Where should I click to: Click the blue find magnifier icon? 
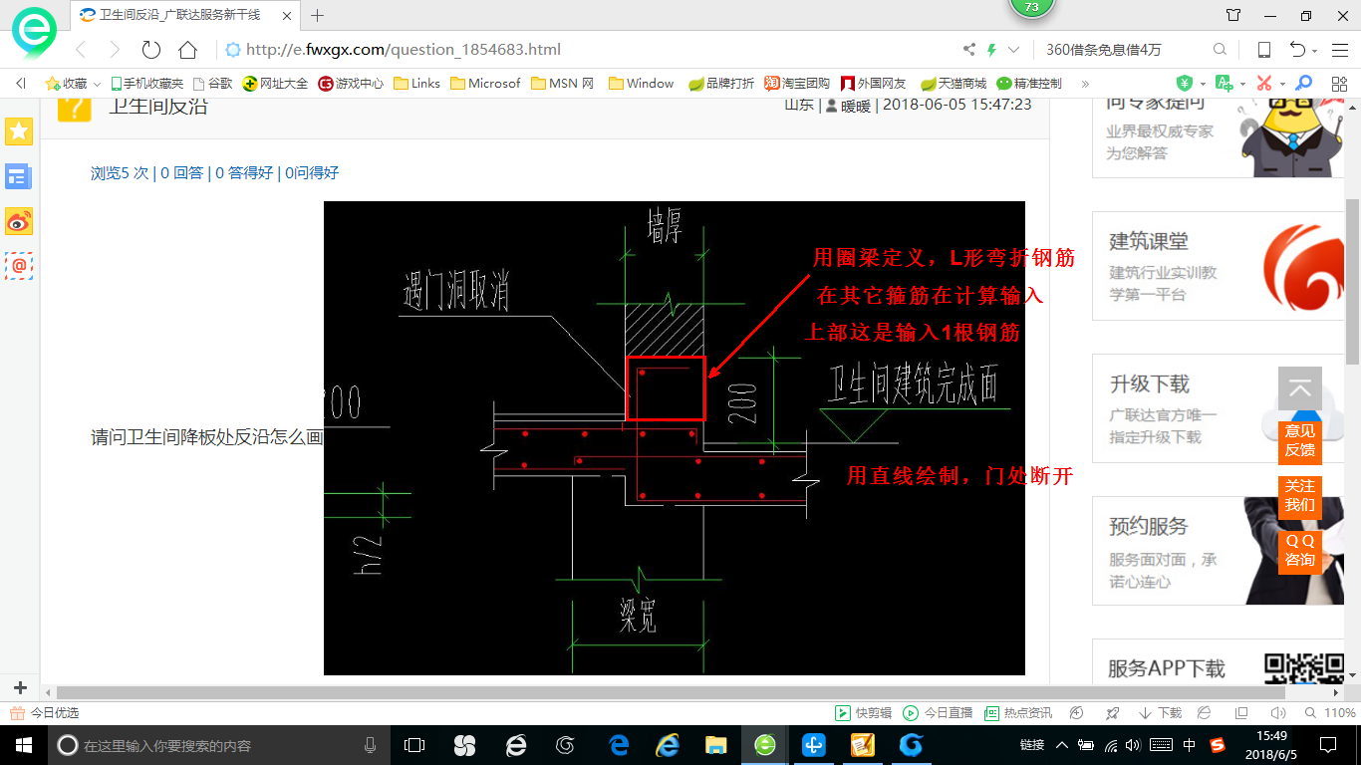(x=1302, y=84)
